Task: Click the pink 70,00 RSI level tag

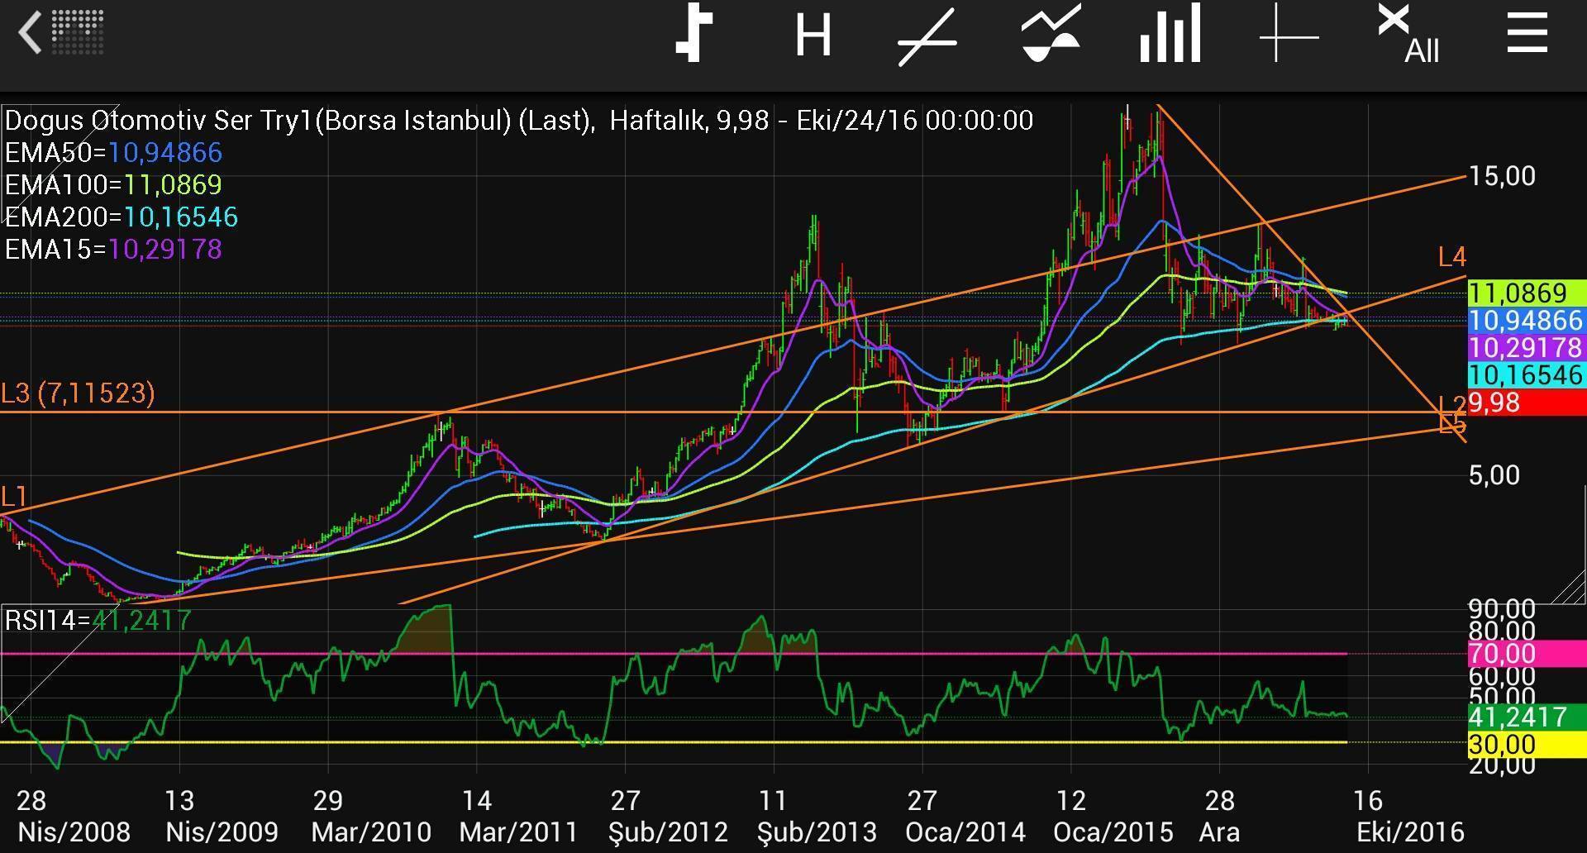Action: coord(1525,654)
